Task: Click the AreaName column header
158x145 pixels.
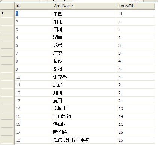Action: coord(85,6)
